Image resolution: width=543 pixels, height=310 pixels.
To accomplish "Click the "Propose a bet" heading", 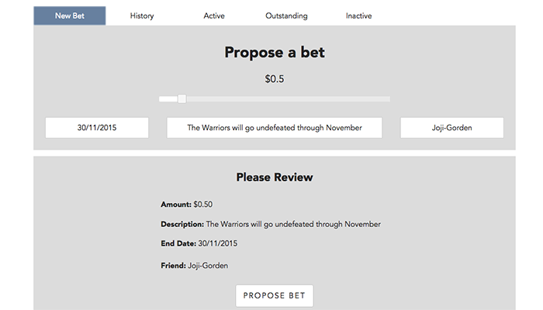I will tap(275, 53).
